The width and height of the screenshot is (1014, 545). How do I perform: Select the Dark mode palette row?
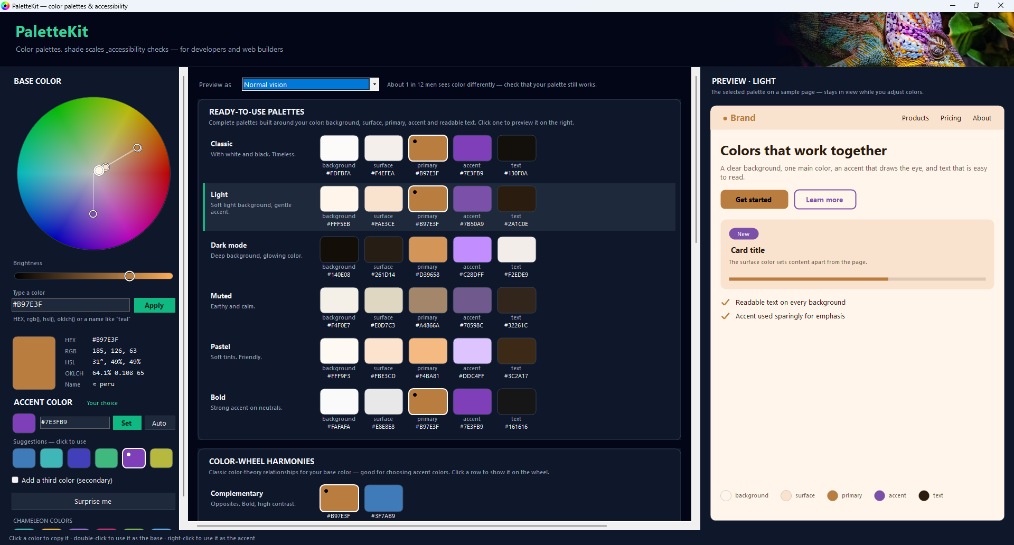[x=439, y=257]
